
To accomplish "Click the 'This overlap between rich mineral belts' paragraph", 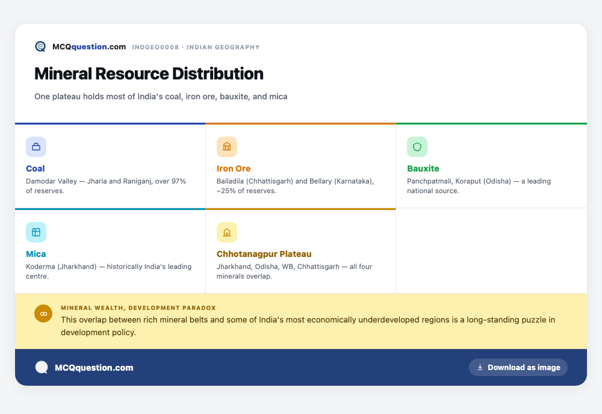I will (x=308, y=326).
